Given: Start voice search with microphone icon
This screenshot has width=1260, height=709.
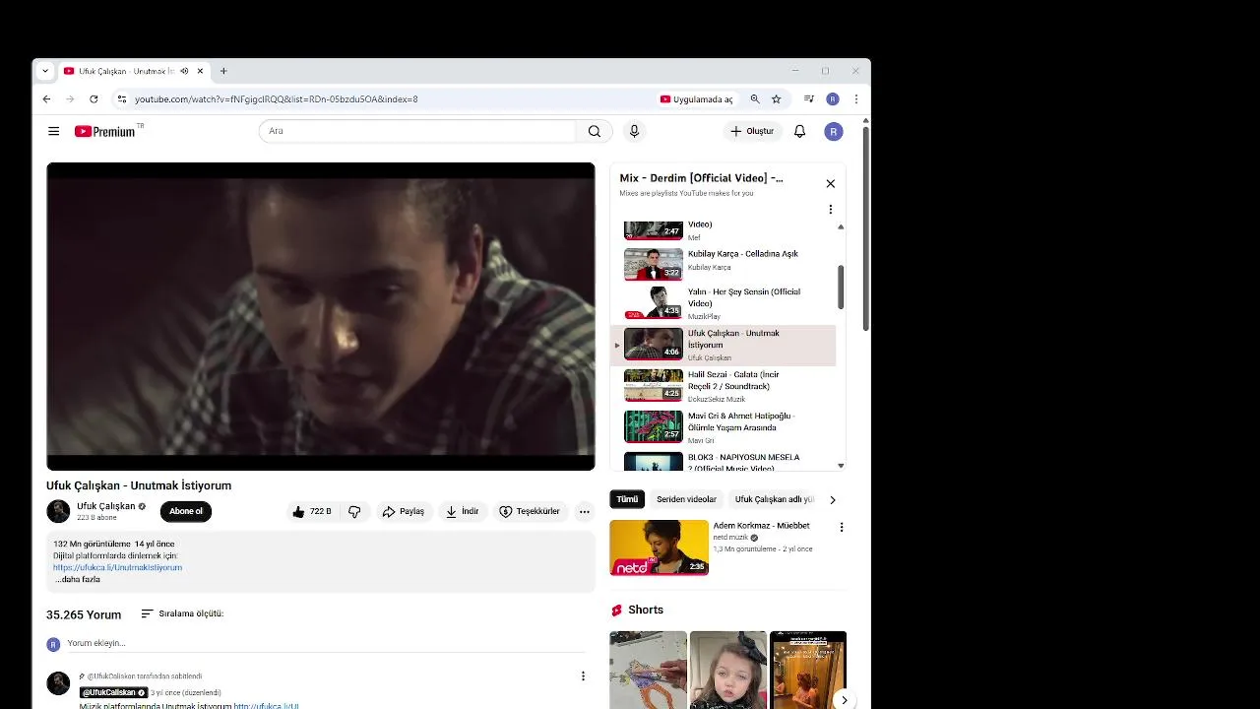Looking at the screenshot, I should [x=634, y=131].
